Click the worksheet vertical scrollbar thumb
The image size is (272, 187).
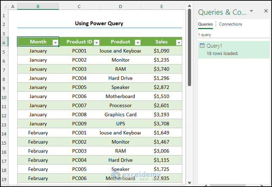click(x=189, y=47)
